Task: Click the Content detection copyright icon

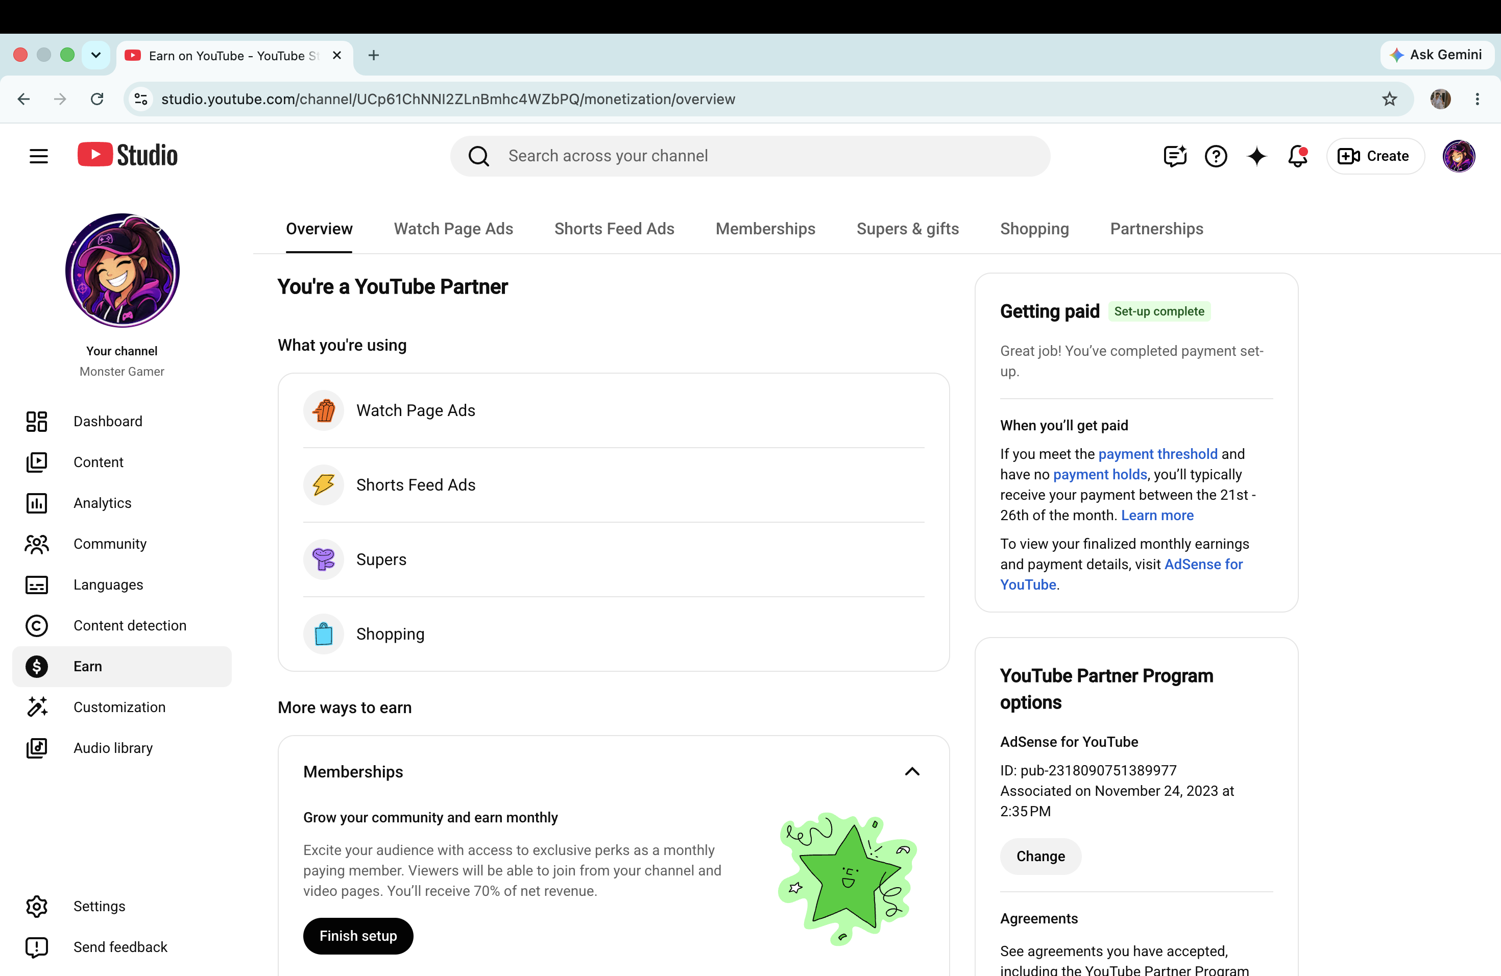Action: coord(37,625)
